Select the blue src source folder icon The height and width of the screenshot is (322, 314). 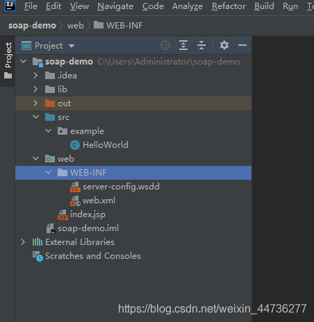tap(50, 117)
